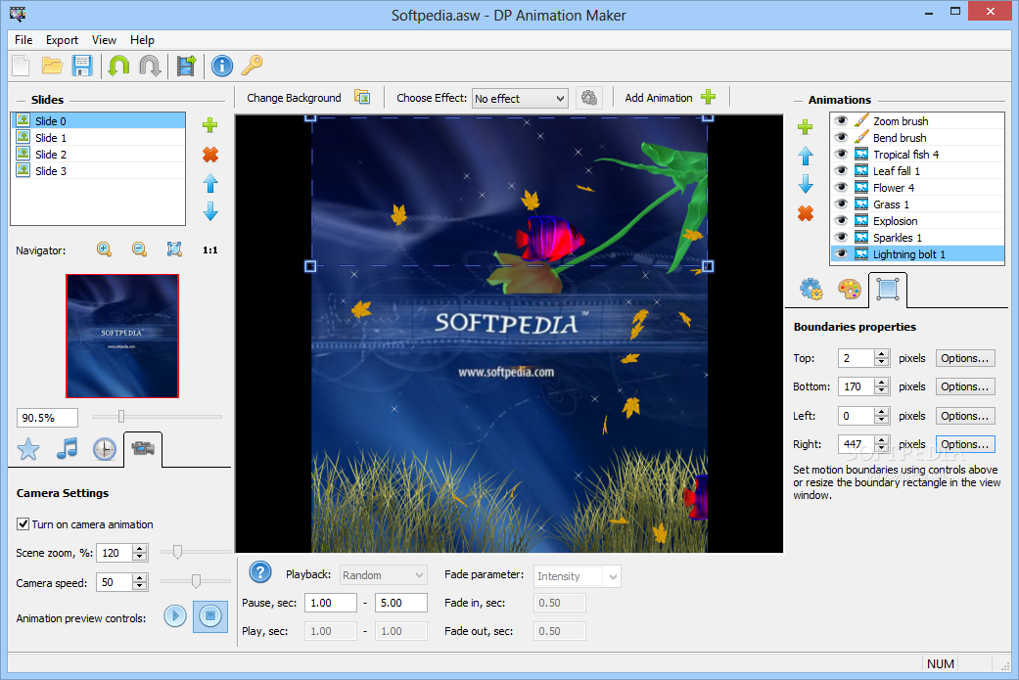Viewport: 1019px width, 680px height.
Task: Click the Change Background image icon
Action: pyautogui.click(x=362, y=98)
